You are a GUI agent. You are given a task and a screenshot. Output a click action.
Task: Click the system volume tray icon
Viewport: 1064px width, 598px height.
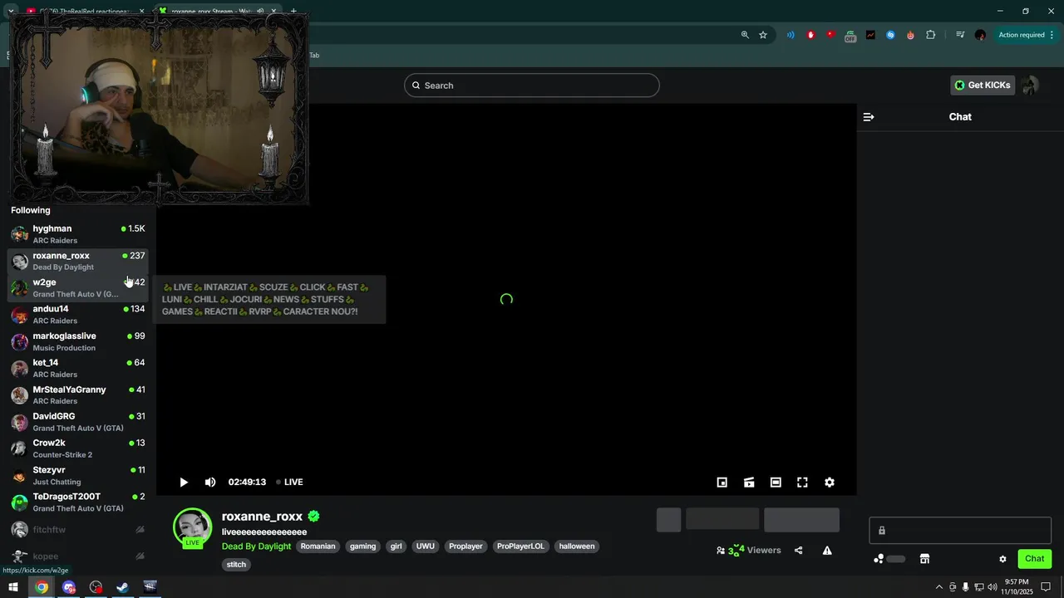coord(991,587)
